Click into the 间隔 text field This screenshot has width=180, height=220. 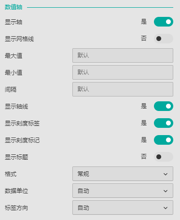tap(123, 89)
